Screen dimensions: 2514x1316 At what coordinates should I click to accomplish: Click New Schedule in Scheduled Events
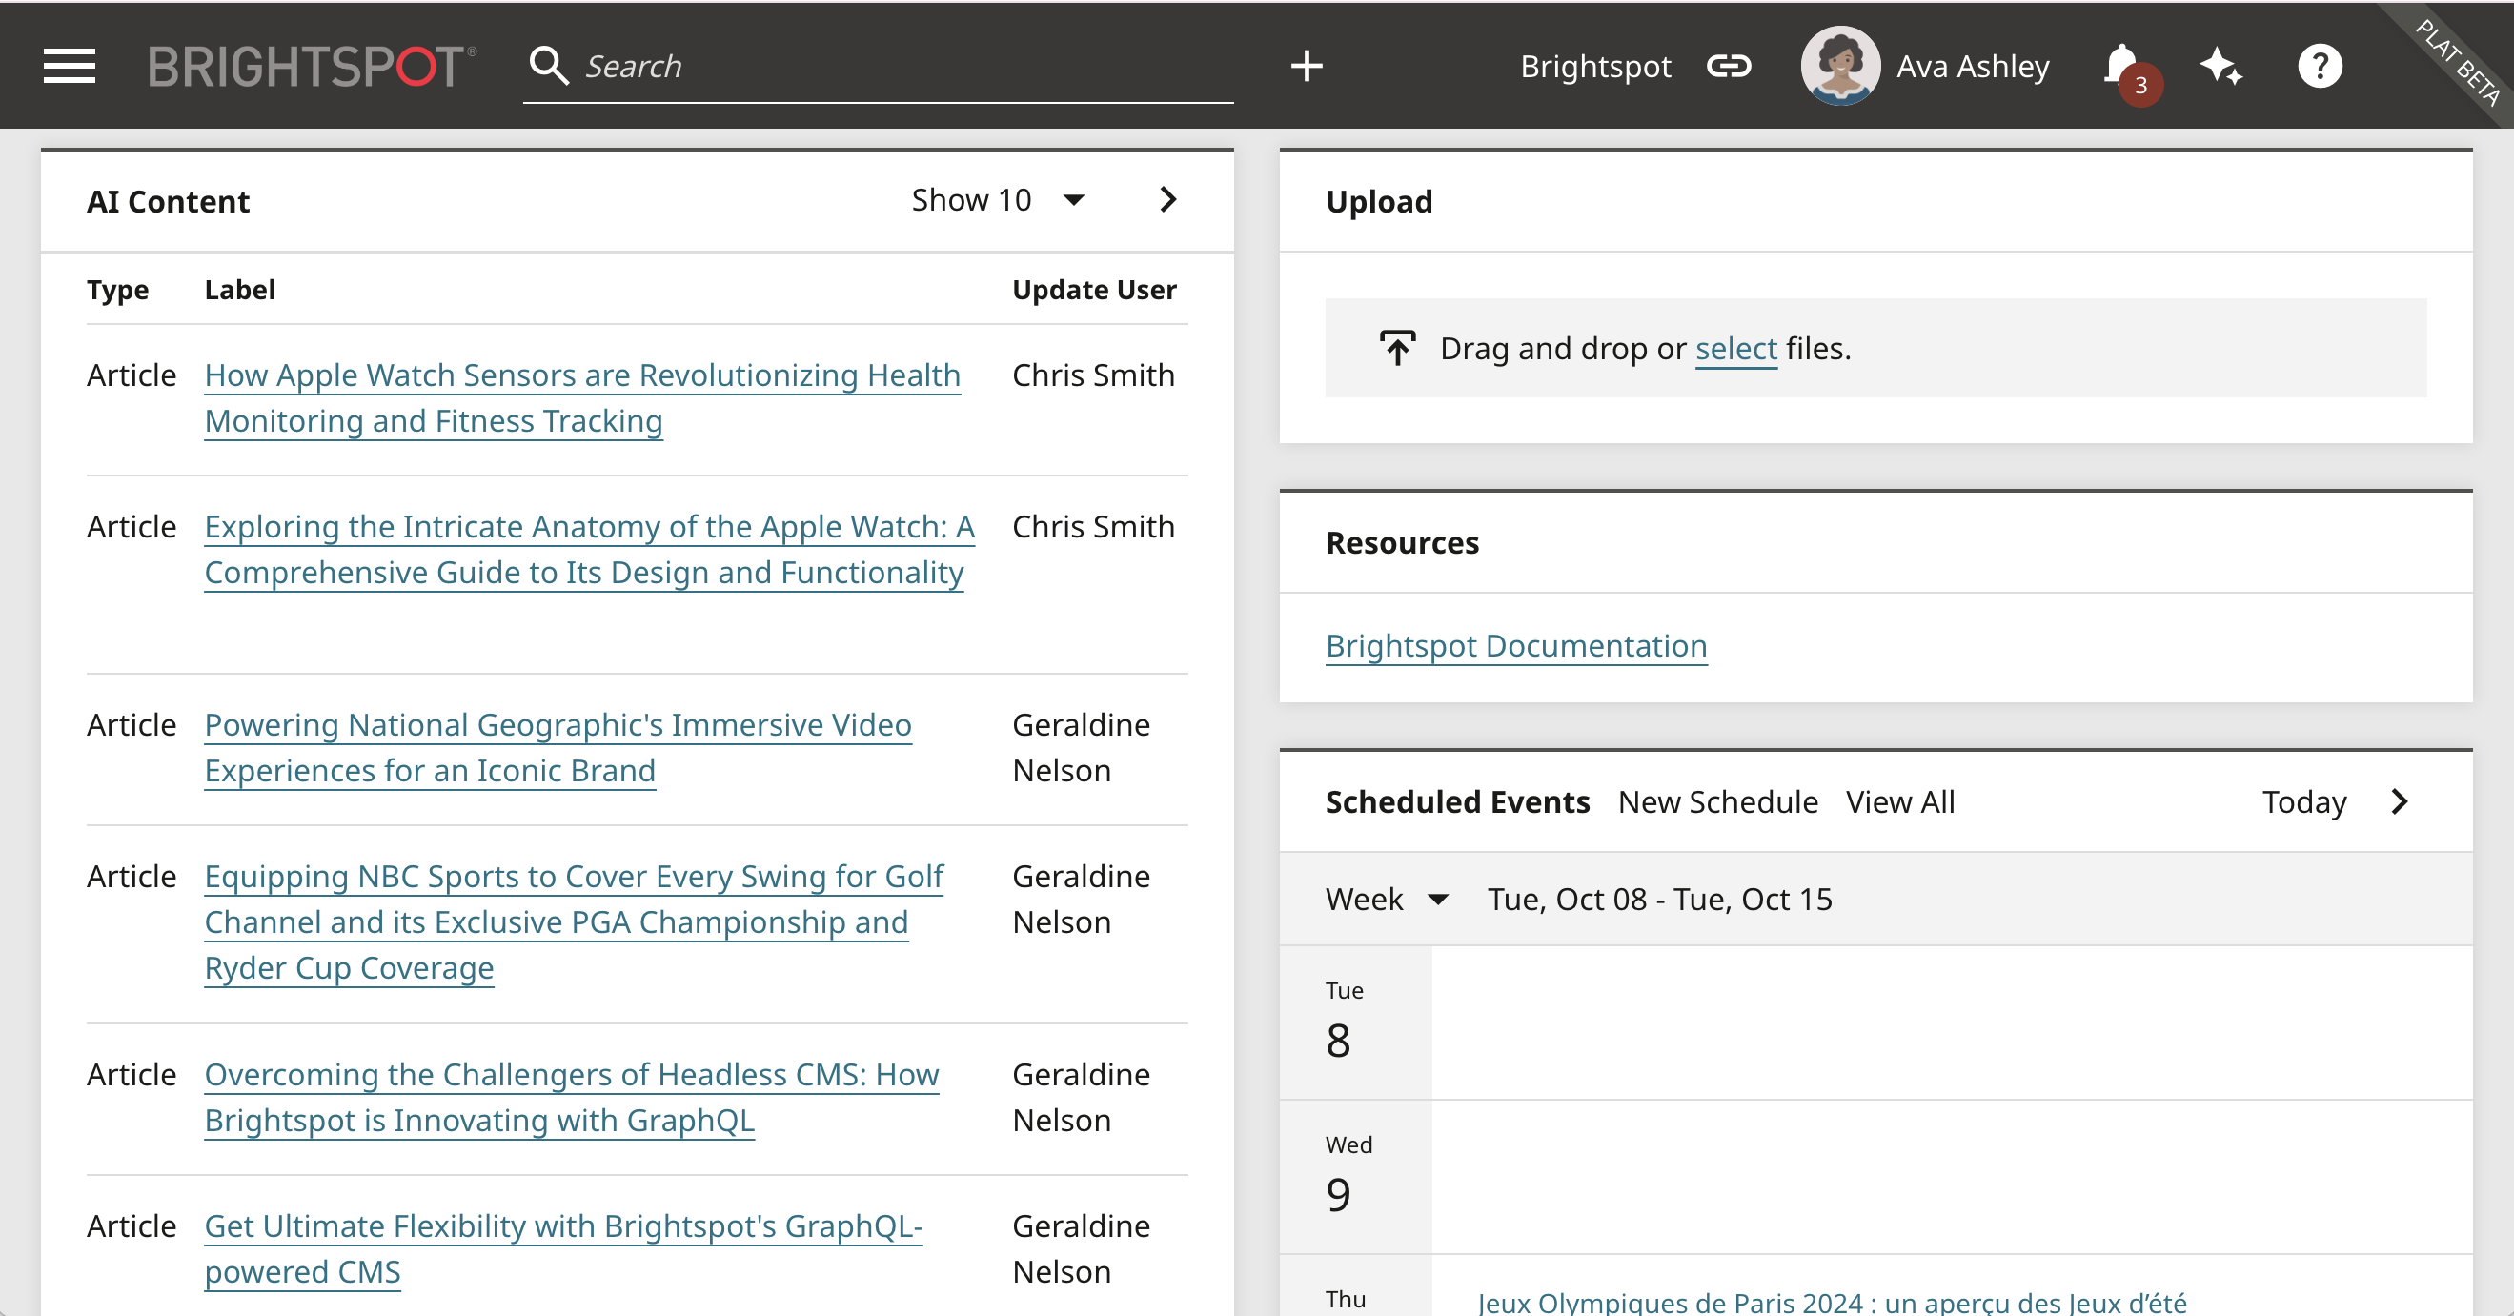pos(1717,801)
